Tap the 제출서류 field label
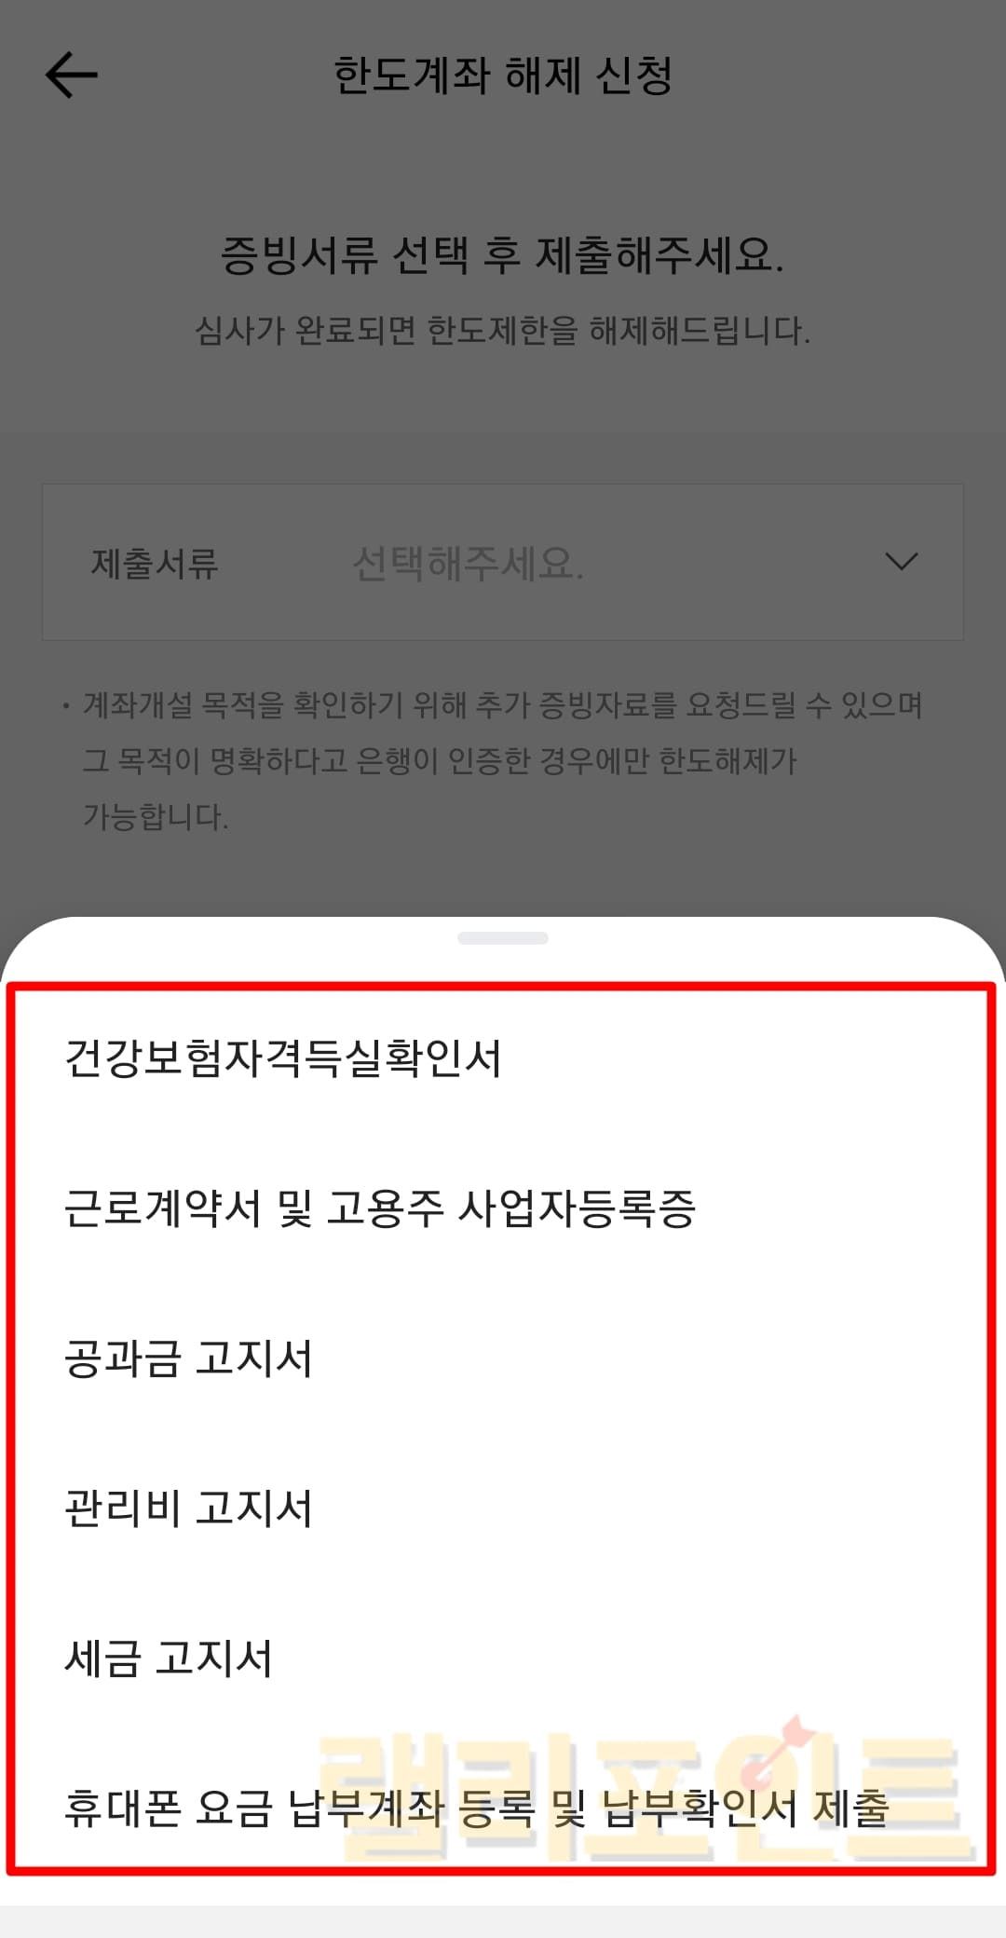 (155, 564)
